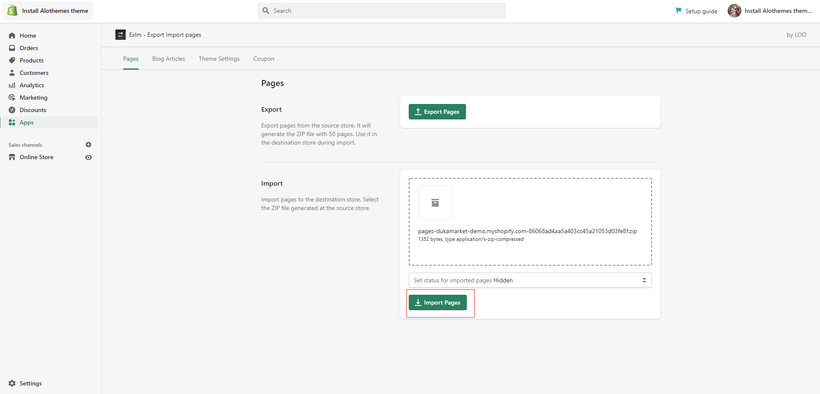Click the Analytics bar chart icon
Screen dimensions: 820x394
tap(12, 85)
